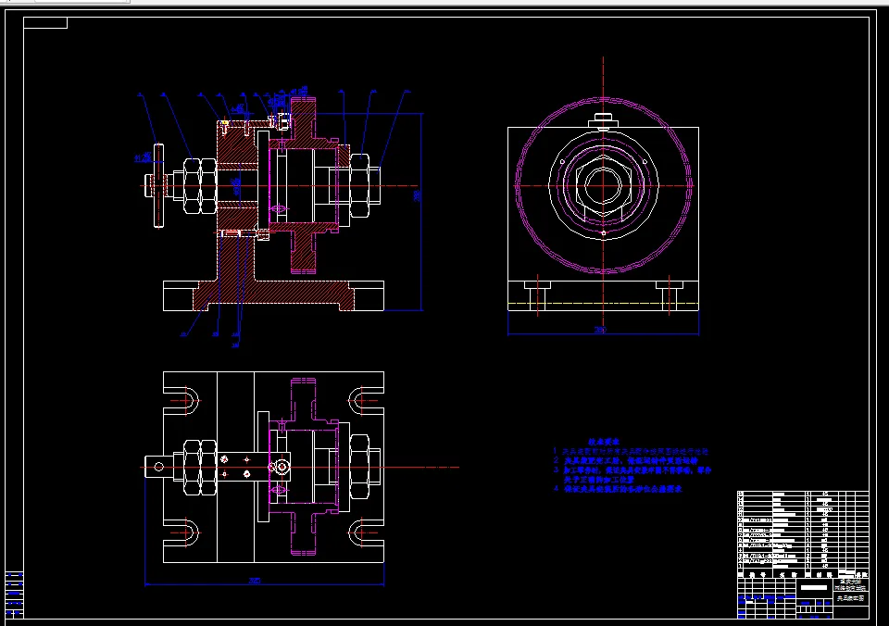Select technical requirement line numbered 2
Image resolution: width=889 pixels, height=626 pixels.
coord(625,460)
